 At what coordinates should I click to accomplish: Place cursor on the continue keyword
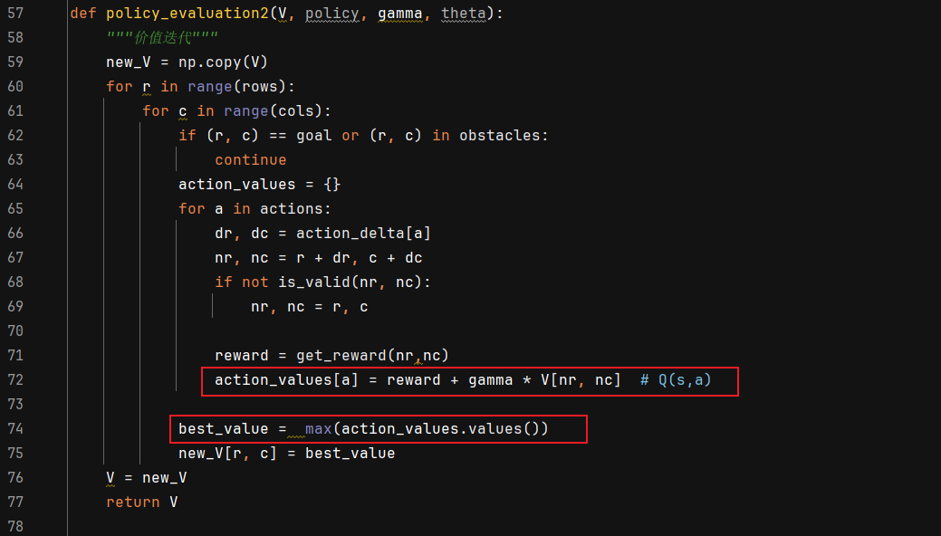[x=251, y=159]
